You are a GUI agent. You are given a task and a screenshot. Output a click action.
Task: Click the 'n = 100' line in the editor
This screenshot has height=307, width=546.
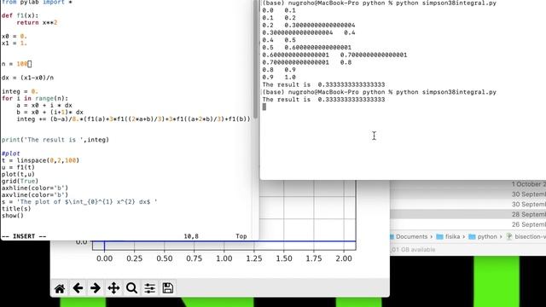(16, 64)
